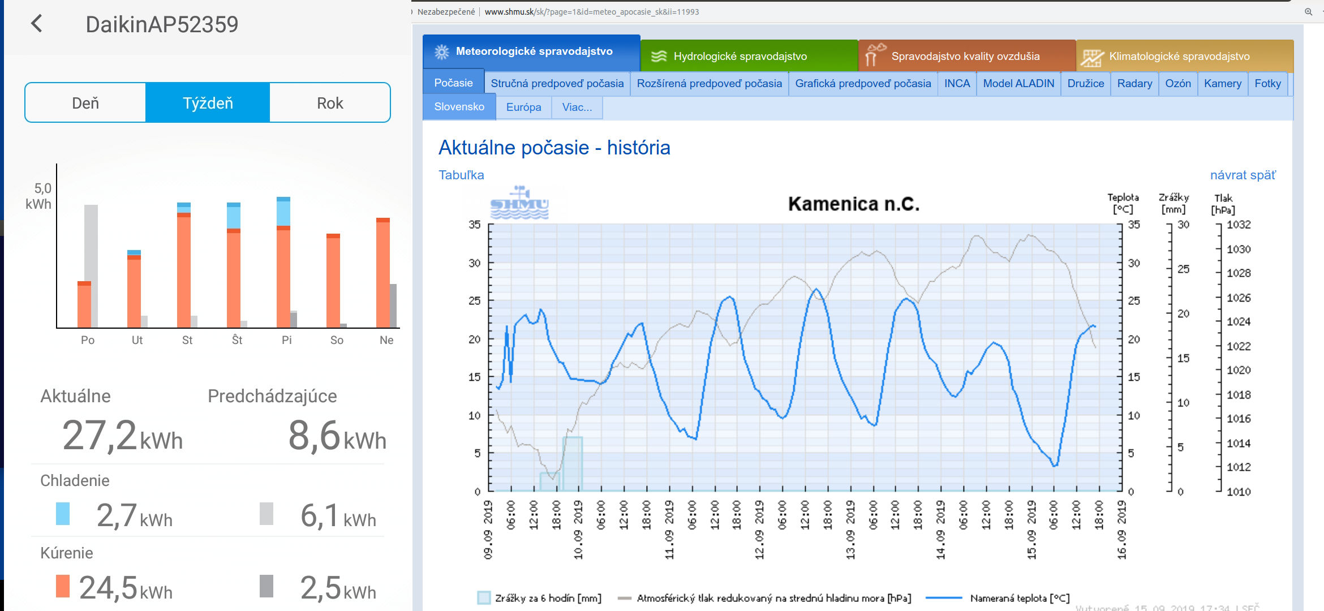Click the browser zoom magnifier icon

click(x=1308, y=11)
